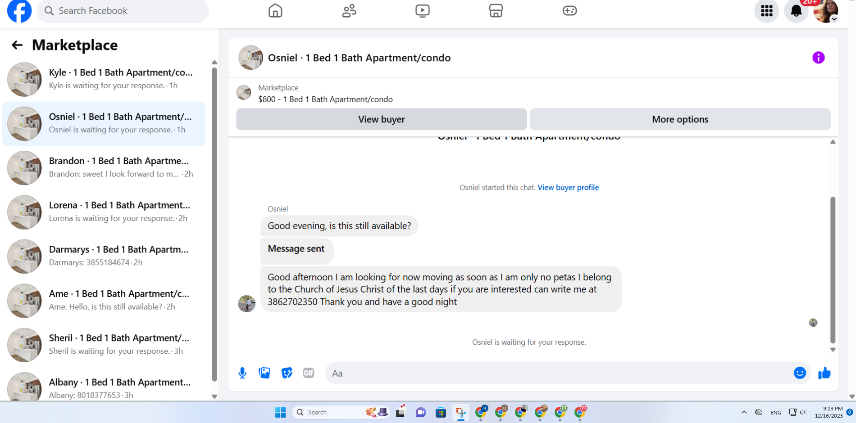856x423 pixels.
Task: Click the chat messages scroll-down arrow
Action: tap(833, 350)
